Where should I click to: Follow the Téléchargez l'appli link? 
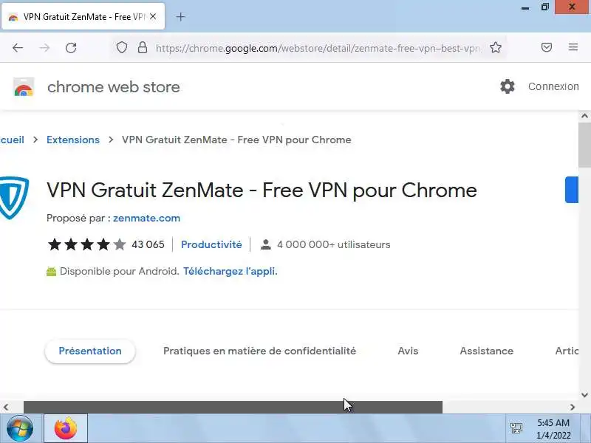[230, 271]
